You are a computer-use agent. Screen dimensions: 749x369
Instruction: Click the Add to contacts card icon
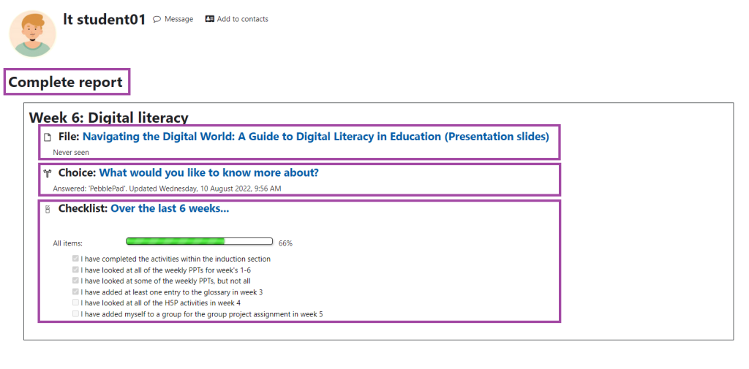click(209, 19)
